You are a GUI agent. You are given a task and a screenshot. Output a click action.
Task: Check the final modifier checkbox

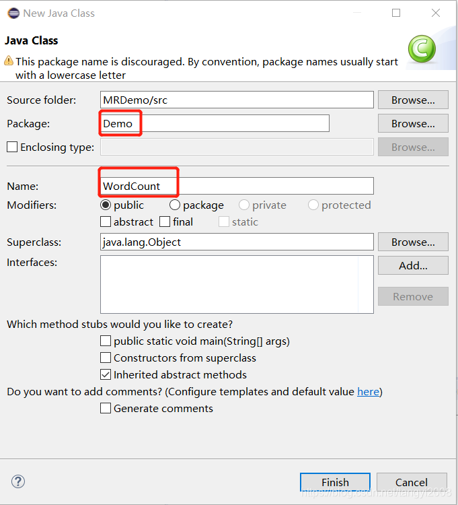click(165, 222)
